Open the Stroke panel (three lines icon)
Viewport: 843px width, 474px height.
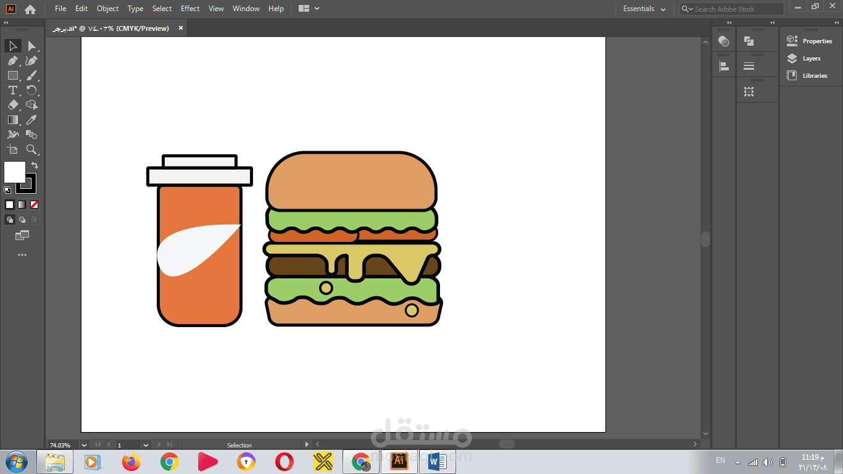tap(749, 66)
